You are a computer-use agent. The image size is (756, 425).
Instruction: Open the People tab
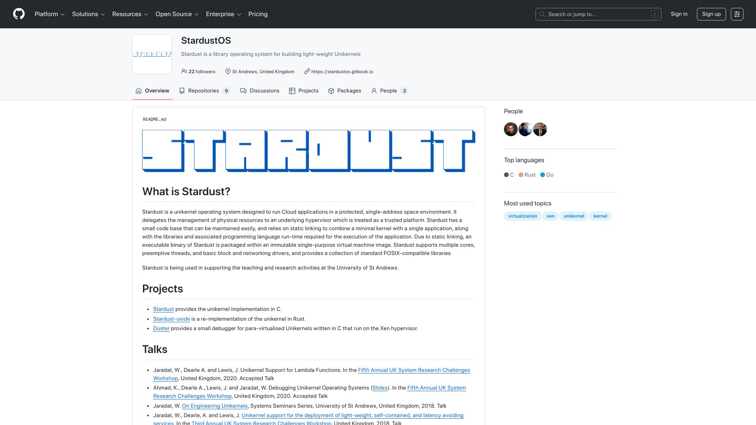390,91
